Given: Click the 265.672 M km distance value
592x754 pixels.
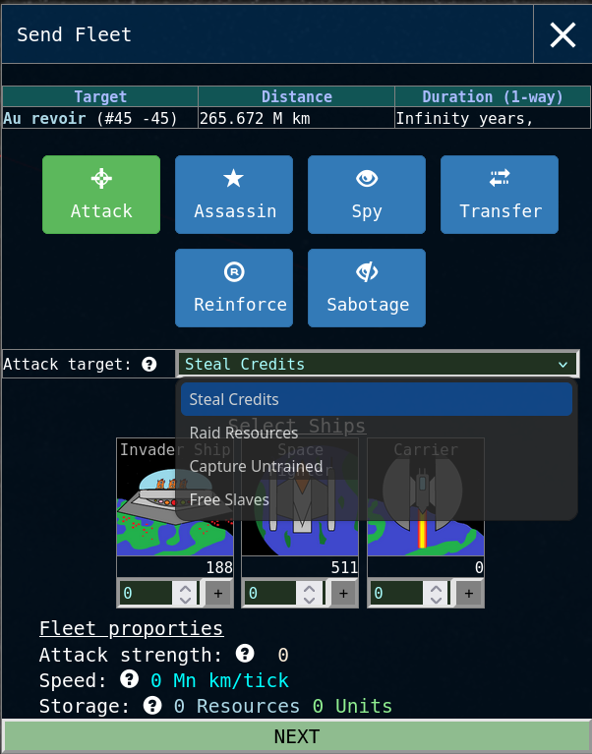Looking at the screenshot, I should (255, 118).
